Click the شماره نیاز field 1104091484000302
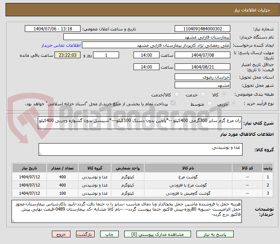280x244 pixels. click(x=202, y=29)
